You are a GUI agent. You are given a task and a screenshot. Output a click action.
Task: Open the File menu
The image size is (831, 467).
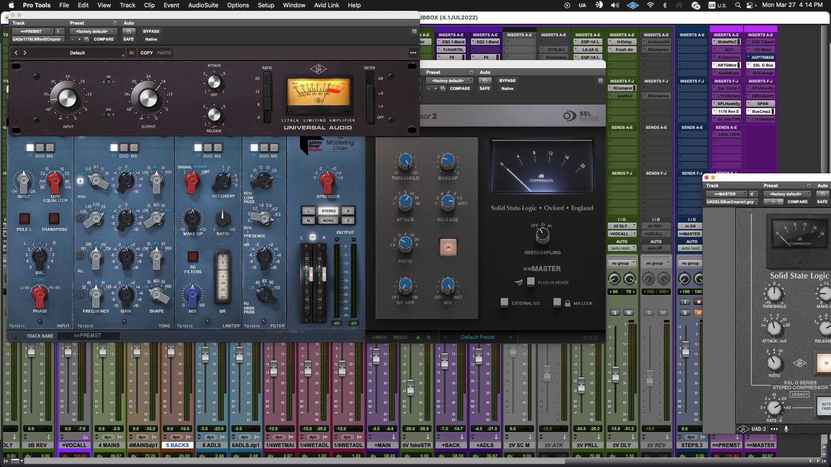[x=64, y=5]
